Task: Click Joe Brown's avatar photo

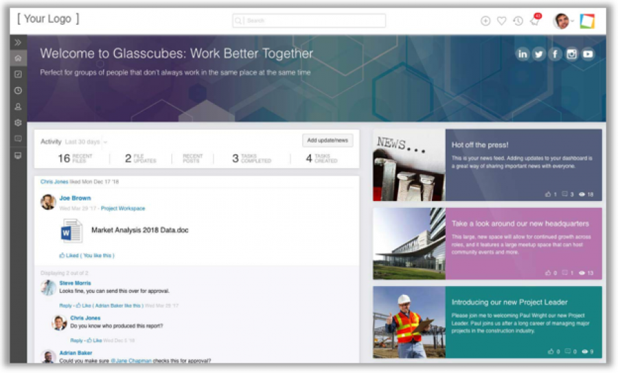Action: click(x=48, y=202)
